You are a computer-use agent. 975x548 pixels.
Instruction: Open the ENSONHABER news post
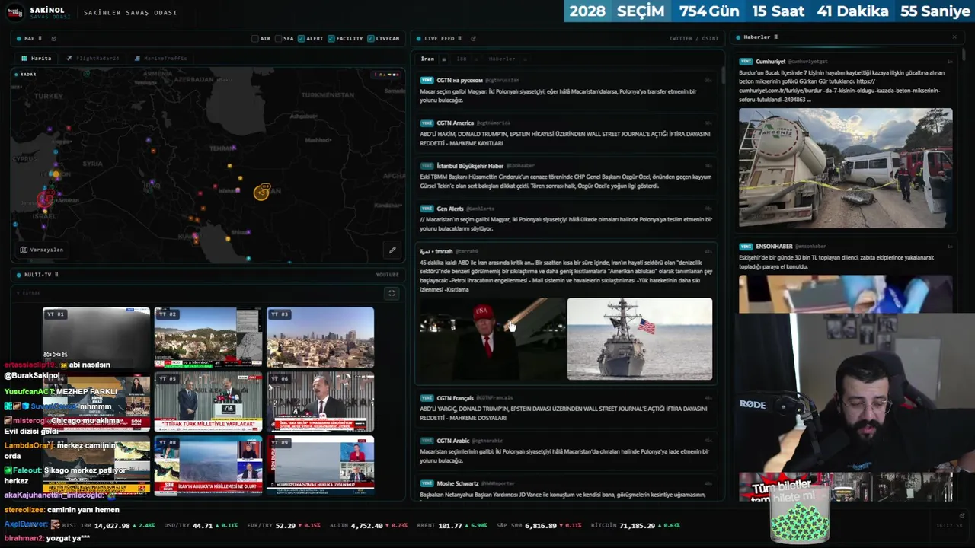coord(846,277)
